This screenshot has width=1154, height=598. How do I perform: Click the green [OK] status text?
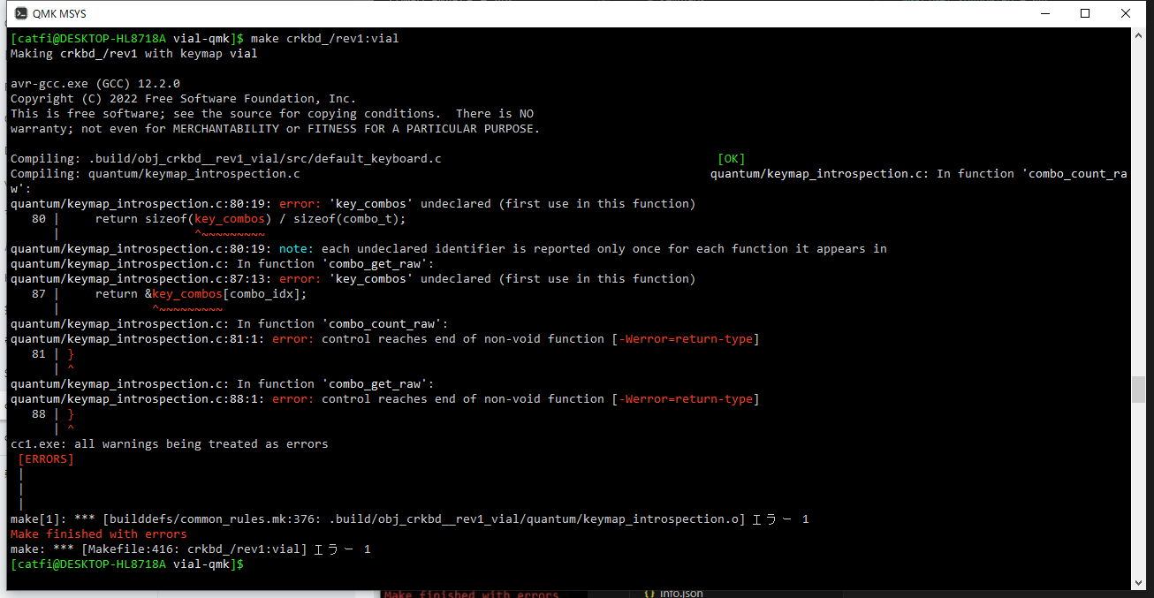coord(732,159)
